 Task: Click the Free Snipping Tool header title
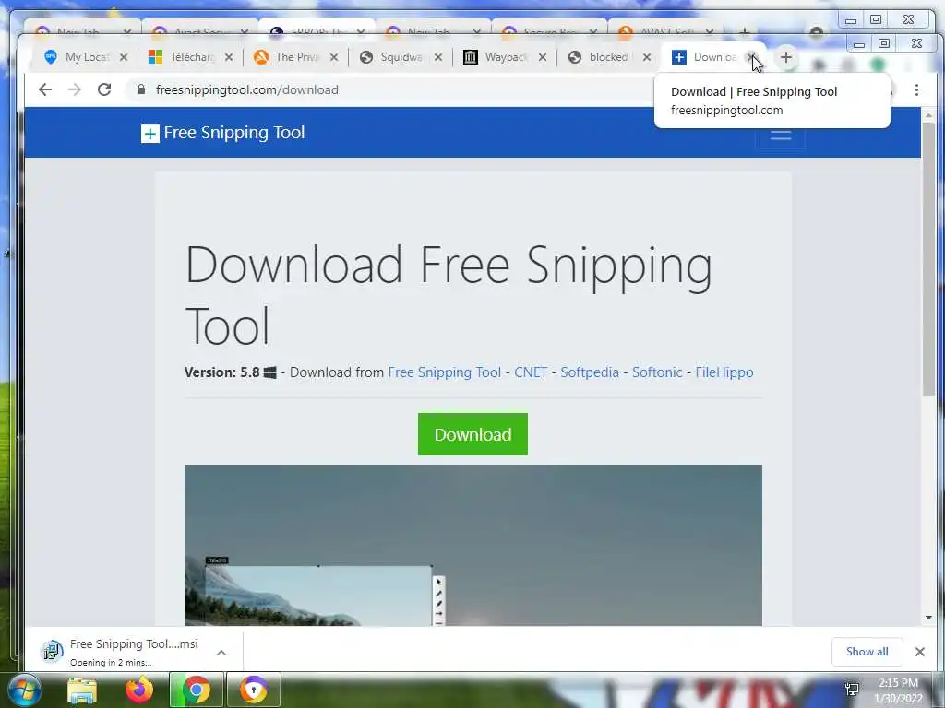(234, 133)
